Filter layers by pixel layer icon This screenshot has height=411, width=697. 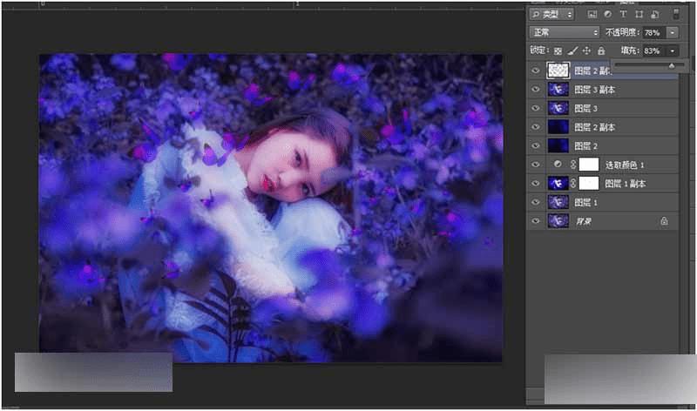point(592,14)
